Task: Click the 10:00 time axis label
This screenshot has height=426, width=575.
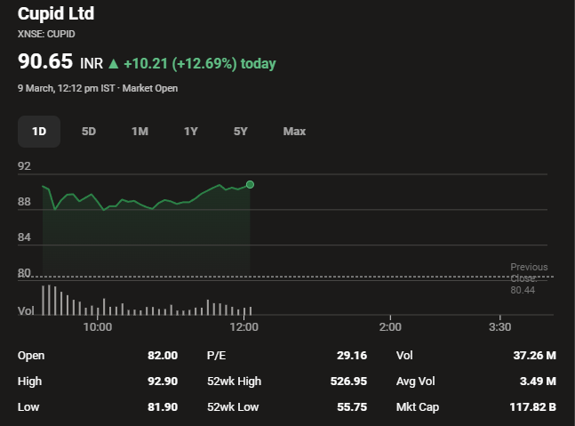Action: click(97, 327)
